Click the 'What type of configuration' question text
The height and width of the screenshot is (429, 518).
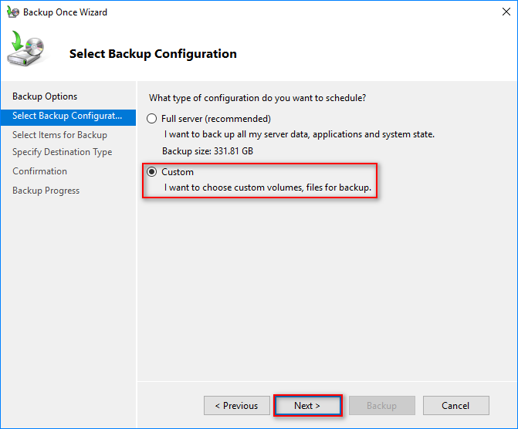coord(257,98)
